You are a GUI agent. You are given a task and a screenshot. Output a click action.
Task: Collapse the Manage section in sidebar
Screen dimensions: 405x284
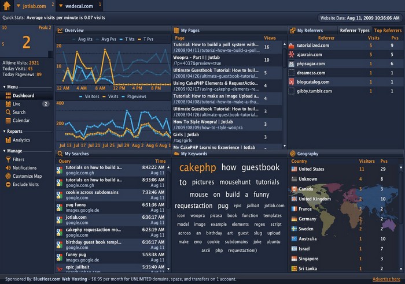click(4, 151)
